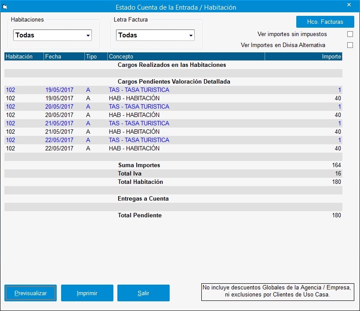The height and width of the screenshot is (311, 360).
Task: Click amount 40 in 21/05/2017 HAB row
Action: tap(338, 132)
